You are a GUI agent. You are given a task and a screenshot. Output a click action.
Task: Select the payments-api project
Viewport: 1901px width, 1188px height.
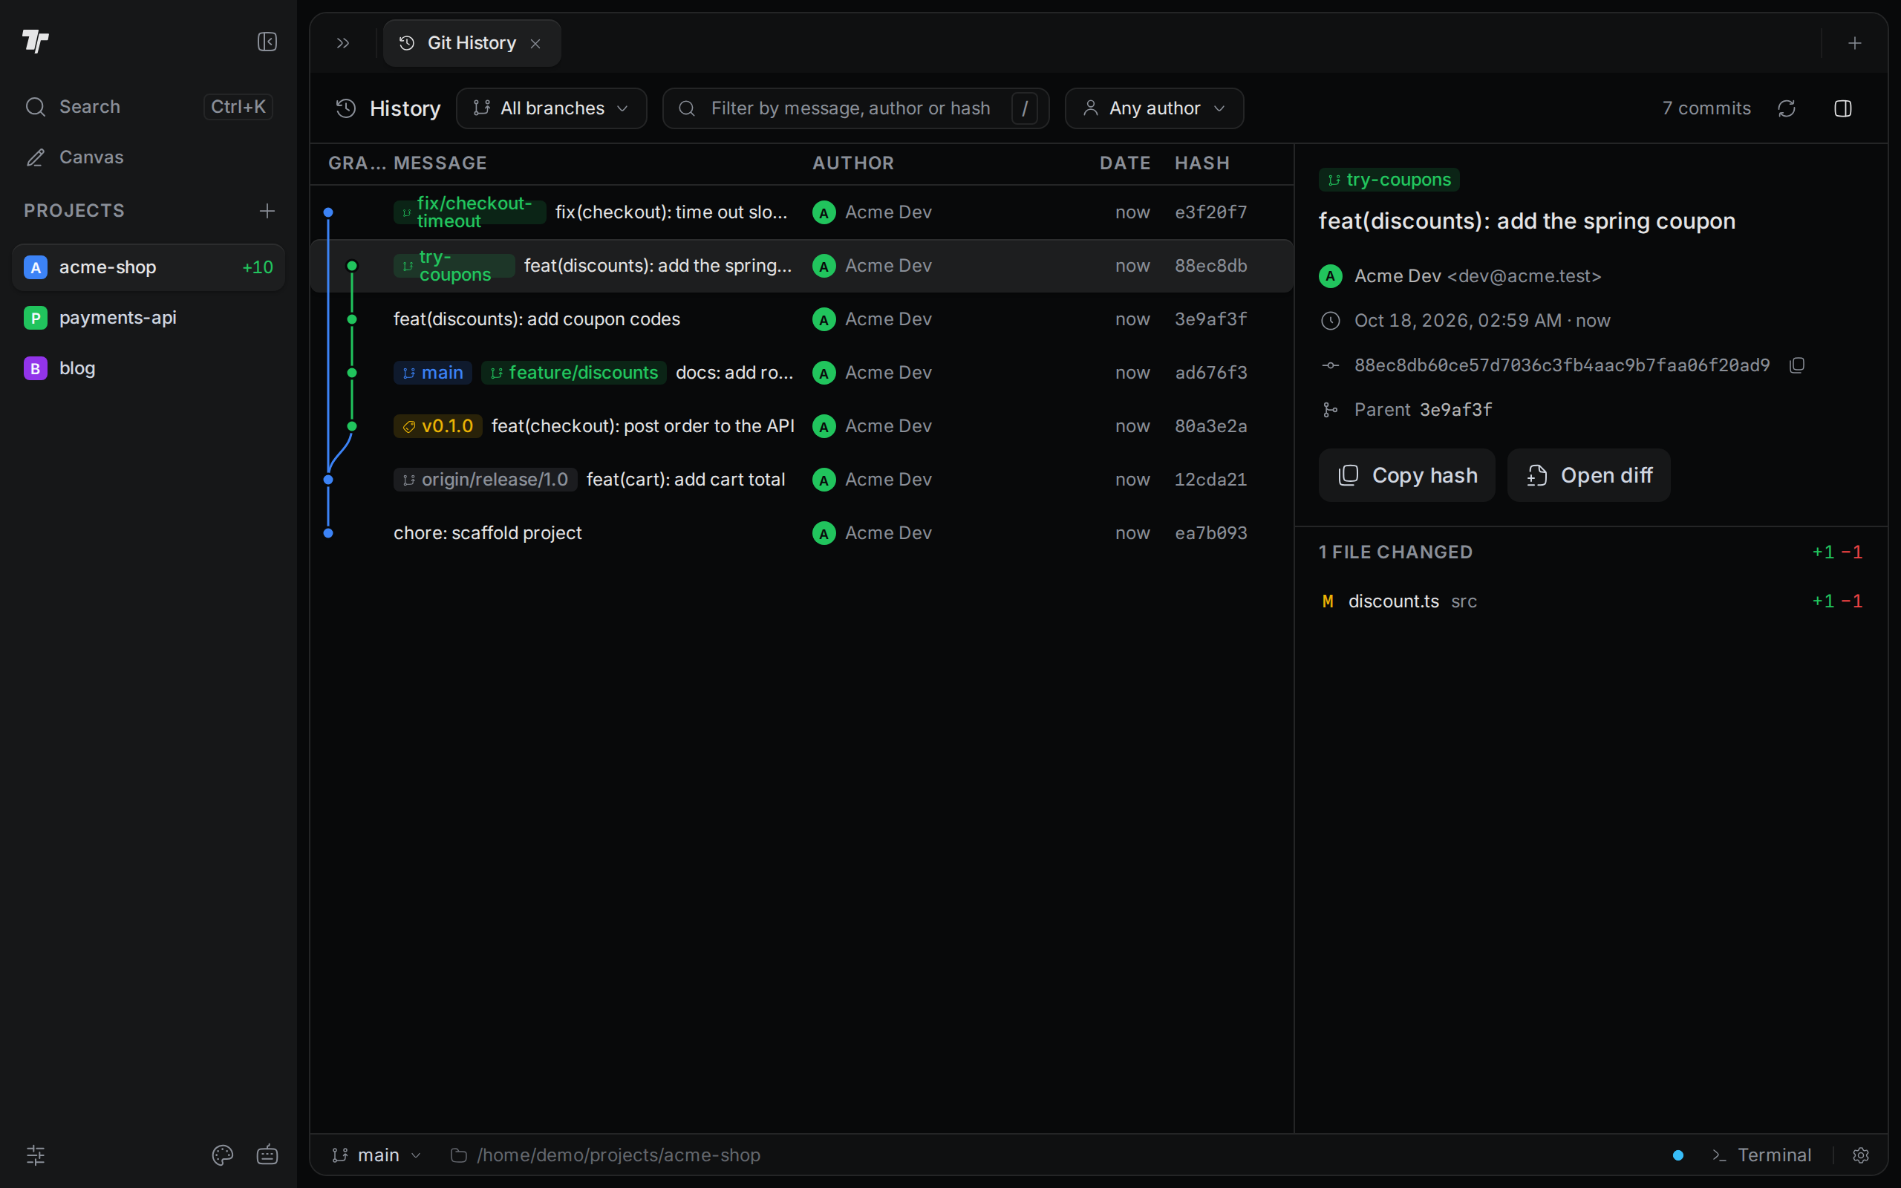coord(149,318)
